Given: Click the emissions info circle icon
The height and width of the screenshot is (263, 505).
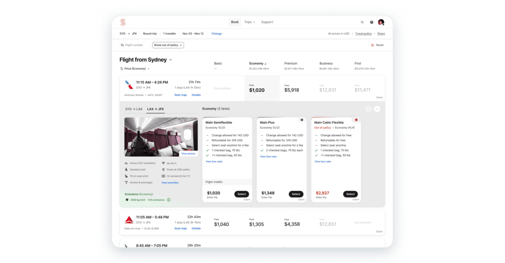Looking at the screenshot, I should click(169, 200).
